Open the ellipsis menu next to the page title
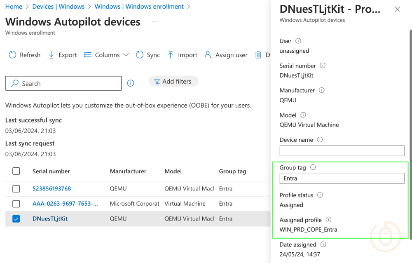 (155, 23)
